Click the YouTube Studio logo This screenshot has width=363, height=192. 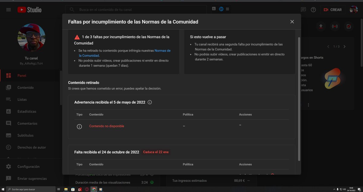coord(29,10)
